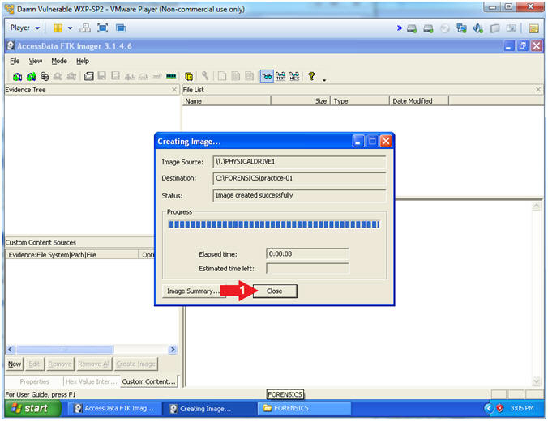Toggle the TEXT viewer mode icon
This screenshot has height=421, width=548.
[280, 76]
